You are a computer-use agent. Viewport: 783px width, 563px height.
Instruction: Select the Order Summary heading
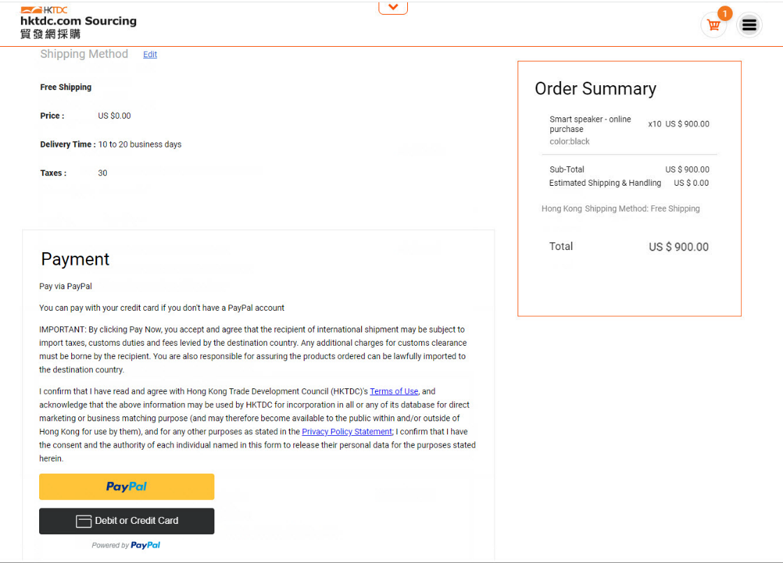click(x=595, y=89)
